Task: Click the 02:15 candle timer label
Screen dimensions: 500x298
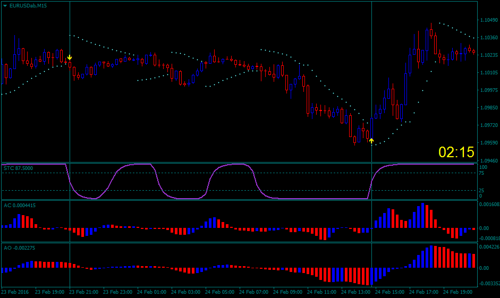Action: tap(456, 152)
